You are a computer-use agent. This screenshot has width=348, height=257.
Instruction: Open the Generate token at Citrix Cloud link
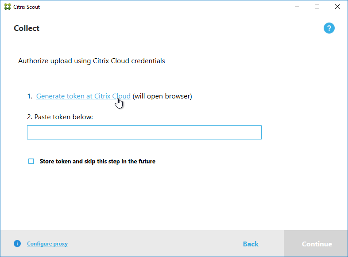tap(83, 96)
